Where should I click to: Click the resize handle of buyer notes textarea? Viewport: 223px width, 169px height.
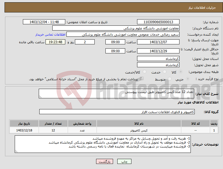(x=16, y=151)
